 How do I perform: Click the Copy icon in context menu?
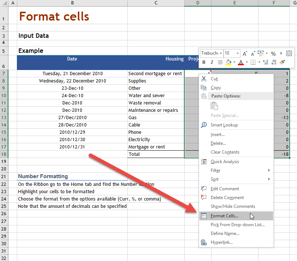(204, 88)
